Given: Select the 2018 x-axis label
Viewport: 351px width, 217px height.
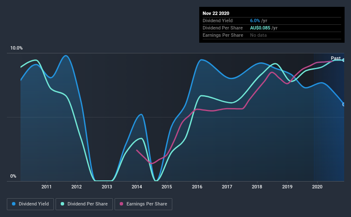Looking at the screenshot, I should click(x=257, y=187).
